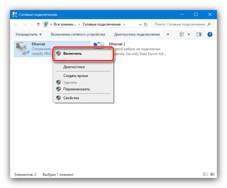This screenshot has height=188, width=227.
Task: Click the shield icon beside 'Удалить'
Action: [x=59, y=82]
